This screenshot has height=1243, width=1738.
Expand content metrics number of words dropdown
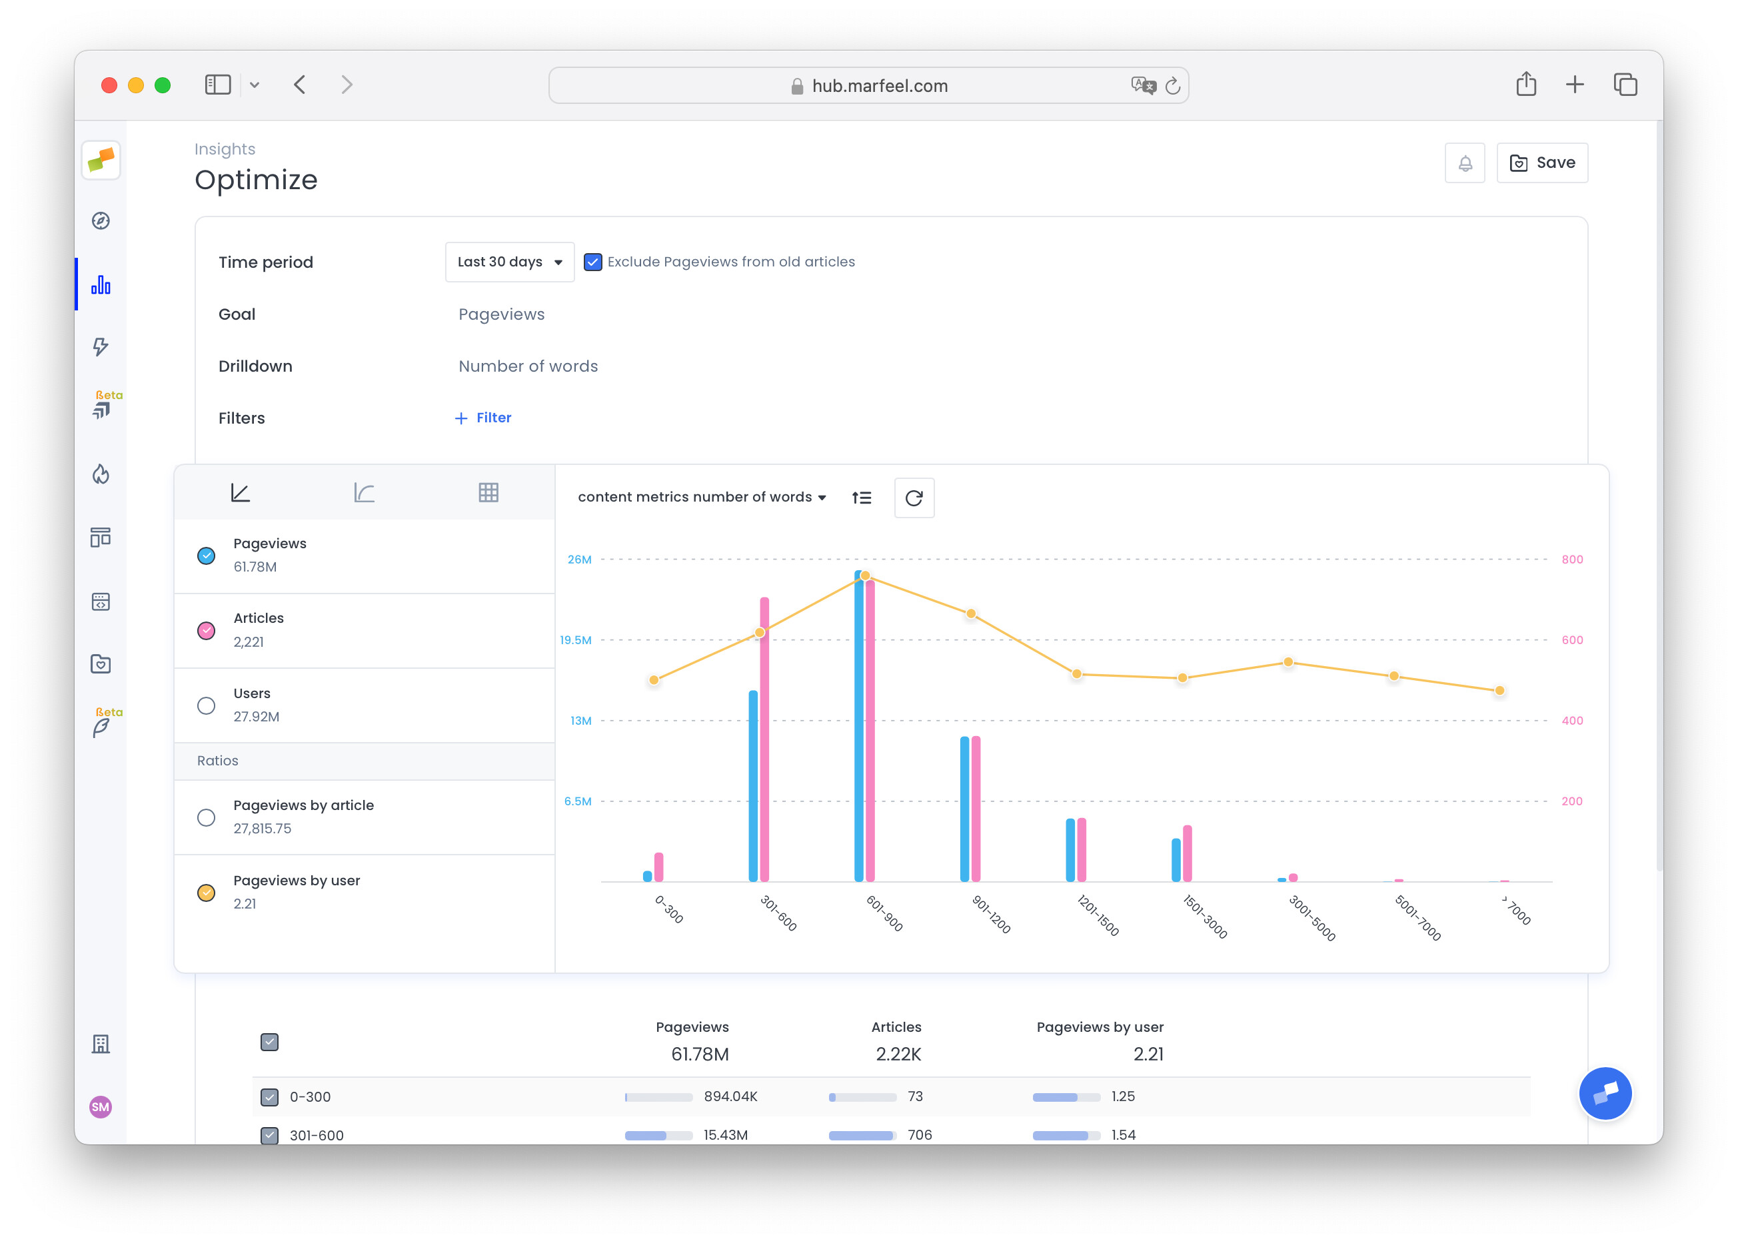pyautogui.click(x=701, y=498)
